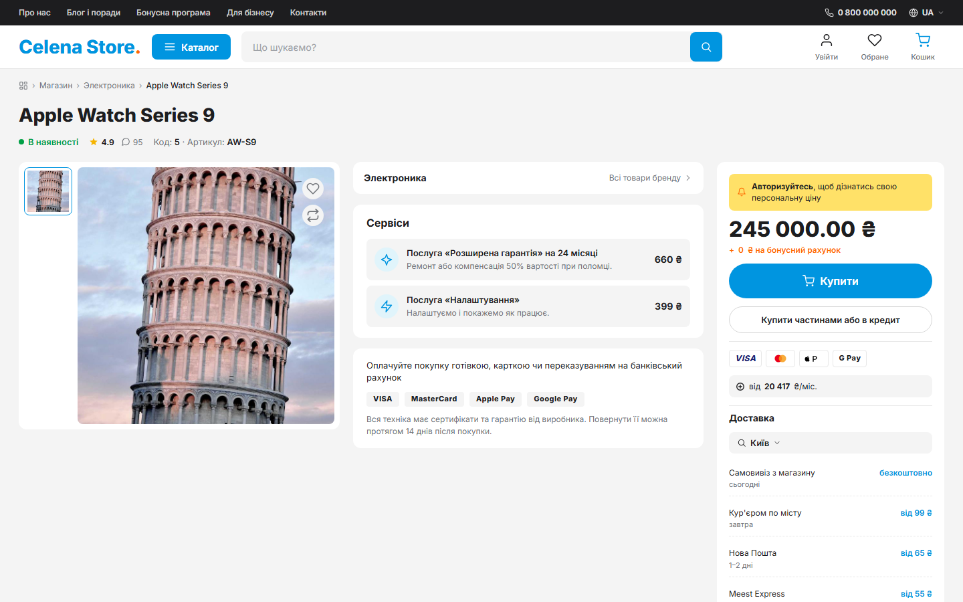Add product to favorites with heart on image

[x=313, y=189]
